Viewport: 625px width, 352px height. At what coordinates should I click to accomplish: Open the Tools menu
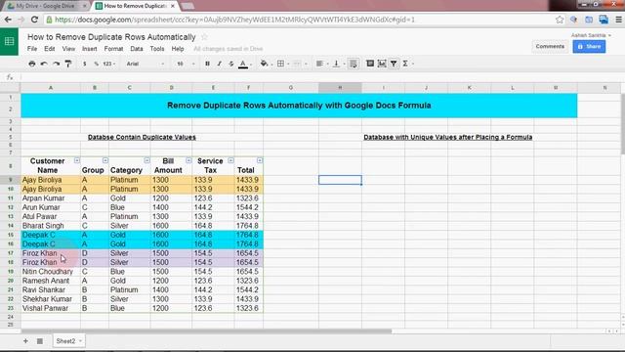click(x=157, y=49)
